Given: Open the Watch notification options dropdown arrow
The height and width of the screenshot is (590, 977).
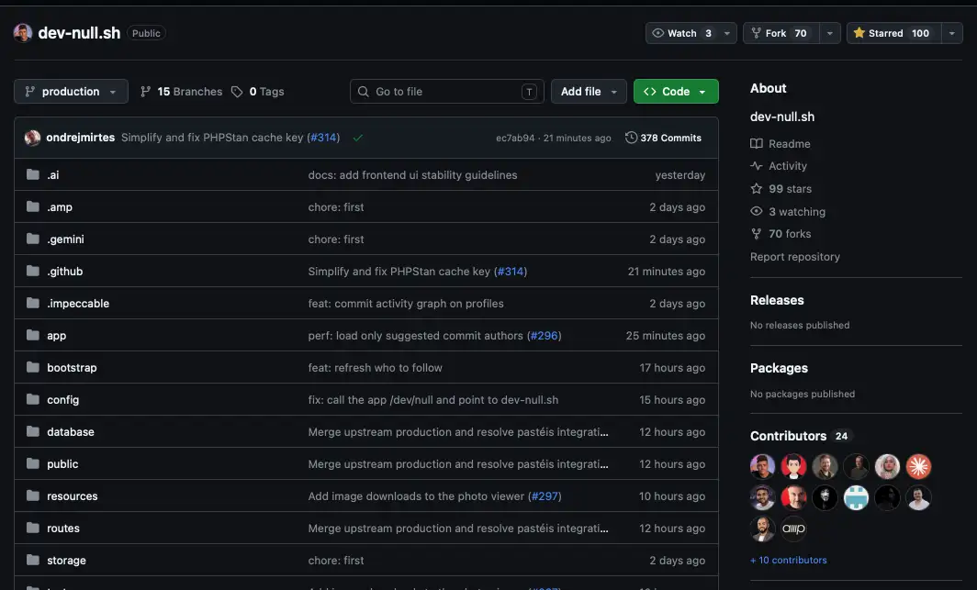Looking at the screenshot, I should point(727,33).
